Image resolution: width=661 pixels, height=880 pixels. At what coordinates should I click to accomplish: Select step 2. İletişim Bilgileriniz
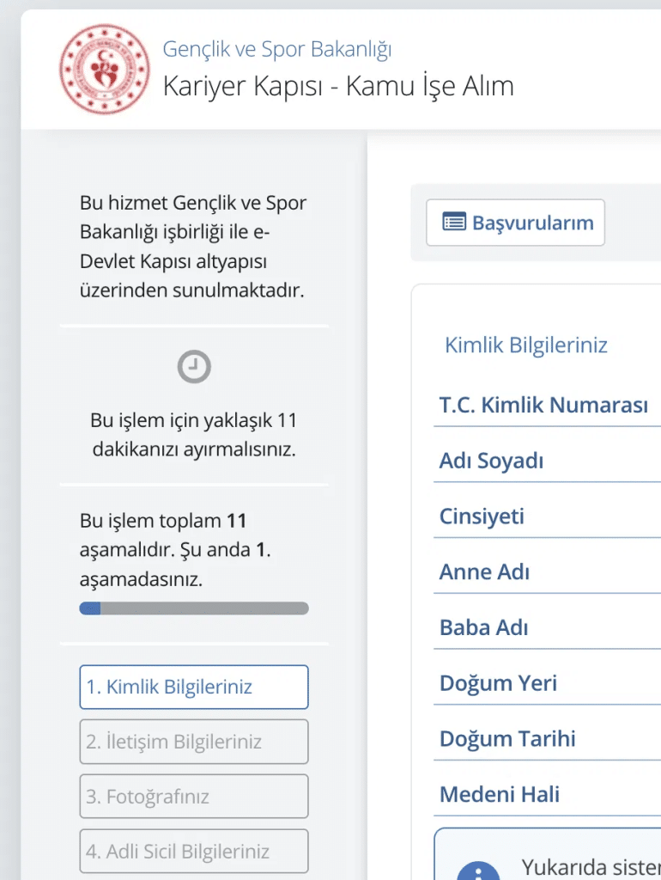194,742
